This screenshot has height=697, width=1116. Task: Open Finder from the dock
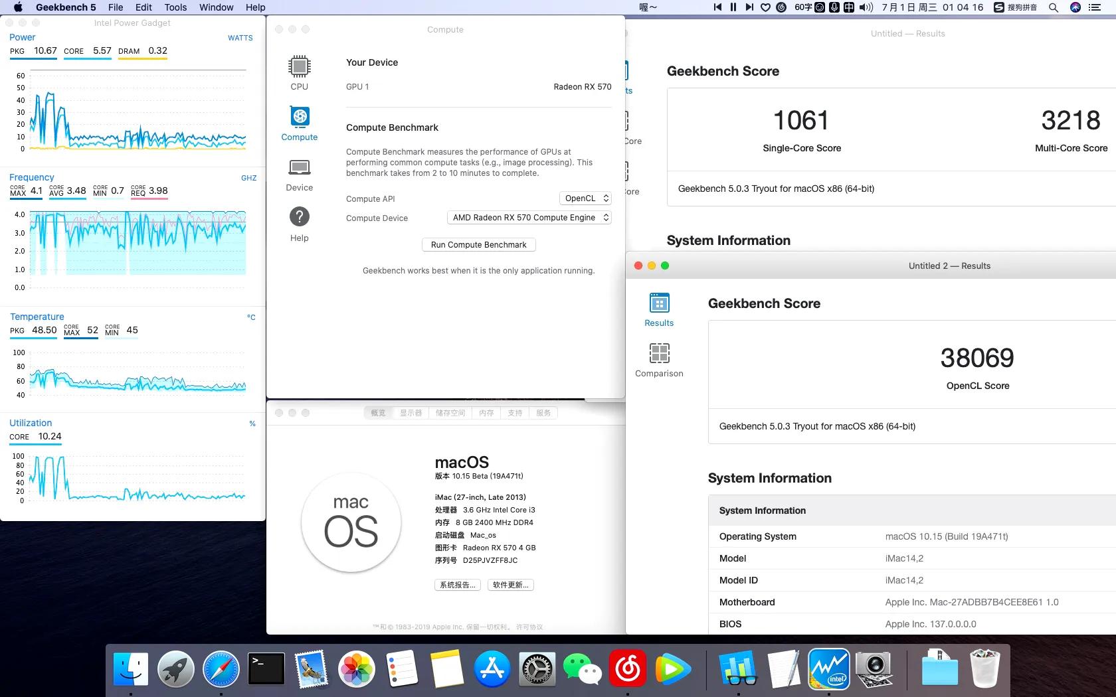click(131, 668)
